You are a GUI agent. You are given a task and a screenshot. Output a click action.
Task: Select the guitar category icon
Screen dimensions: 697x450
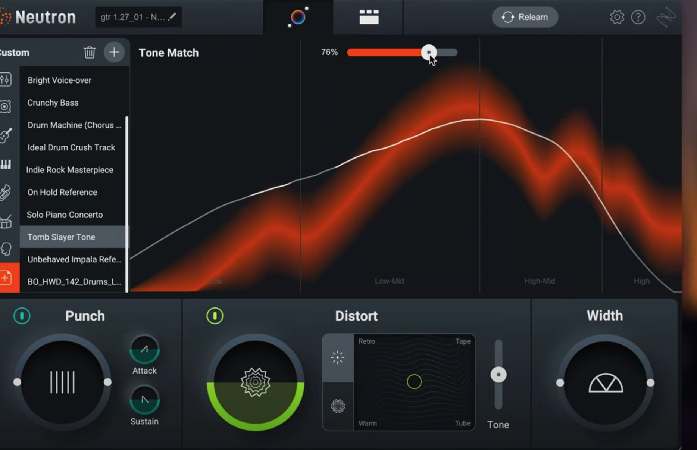coord(6,135)
